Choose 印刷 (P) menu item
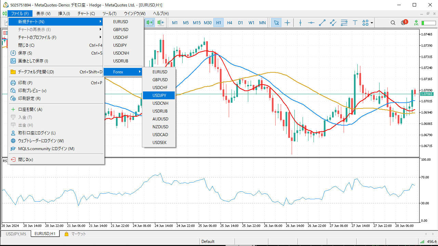Viewport: 438px width, 246px height. click(x=56, y=83)
